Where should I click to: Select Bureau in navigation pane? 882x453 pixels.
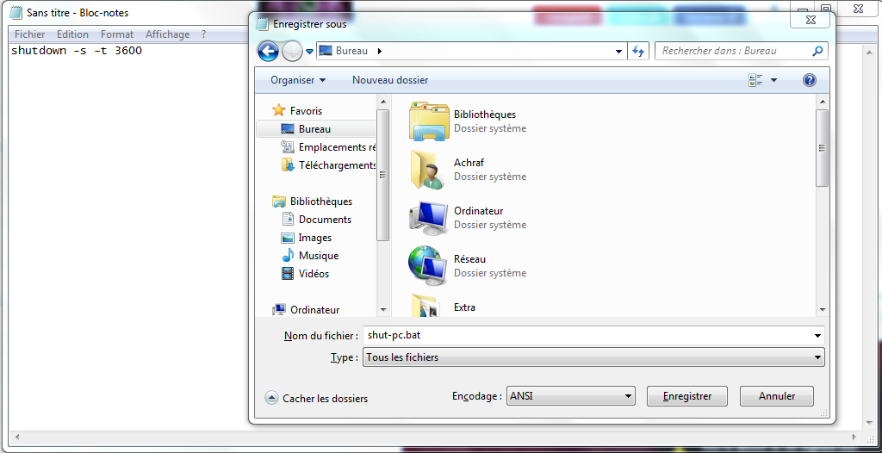[315, 129]
